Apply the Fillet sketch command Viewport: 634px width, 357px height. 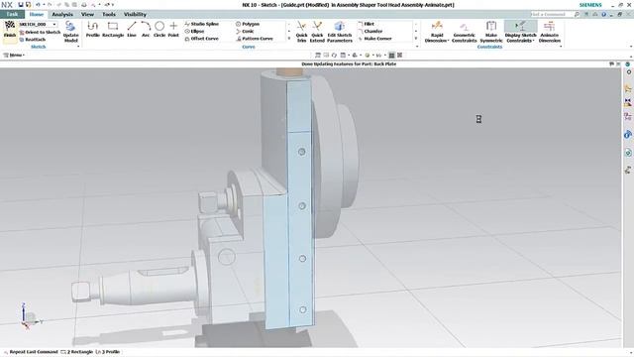pyautogui.click(x=366, y=24)
